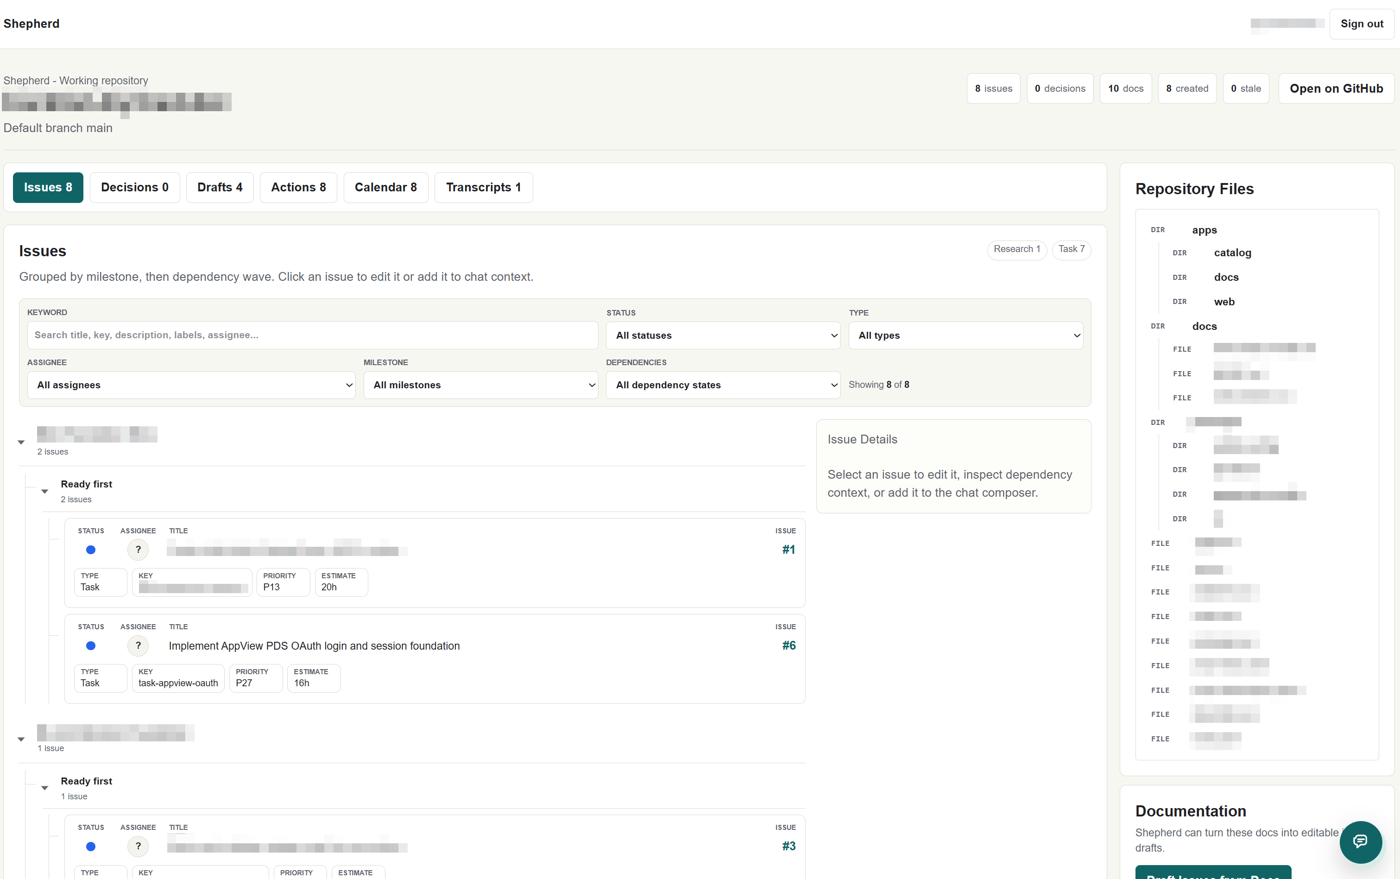Click the 'Showing 8 of 8' count text
1400x879 pixels.
click(878, 385)
